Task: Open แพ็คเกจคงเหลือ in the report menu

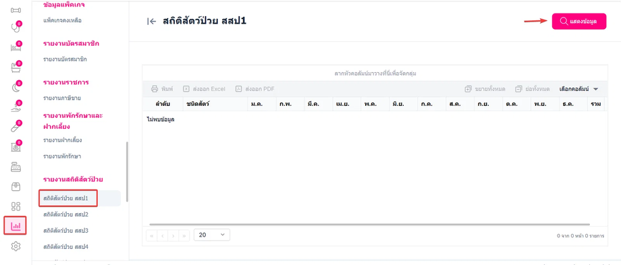Action: [63, 20]
